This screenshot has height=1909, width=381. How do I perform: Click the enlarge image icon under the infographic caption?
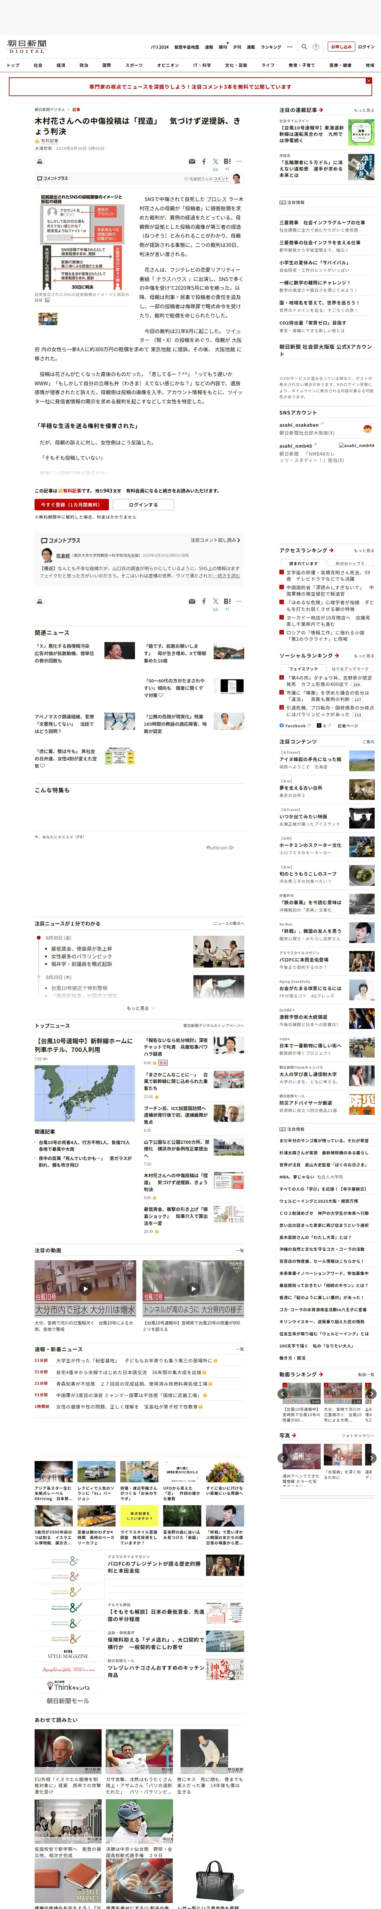47,300
